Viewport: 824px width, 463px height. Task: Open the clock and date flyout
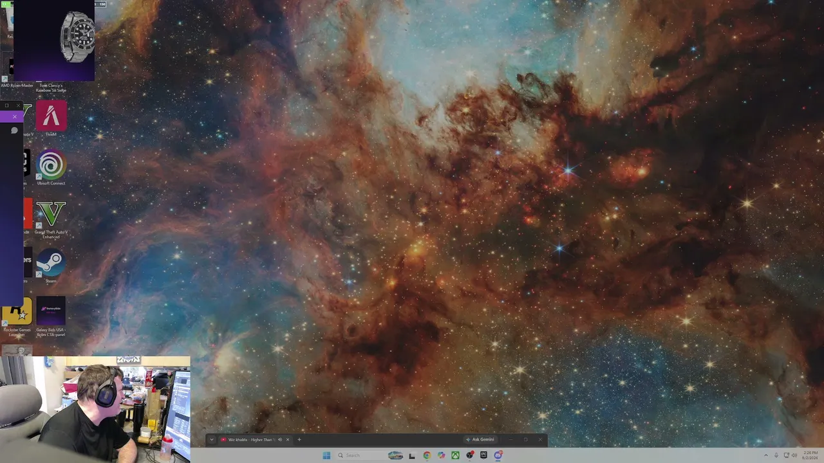pyautogui.click(x=810, y=455)
